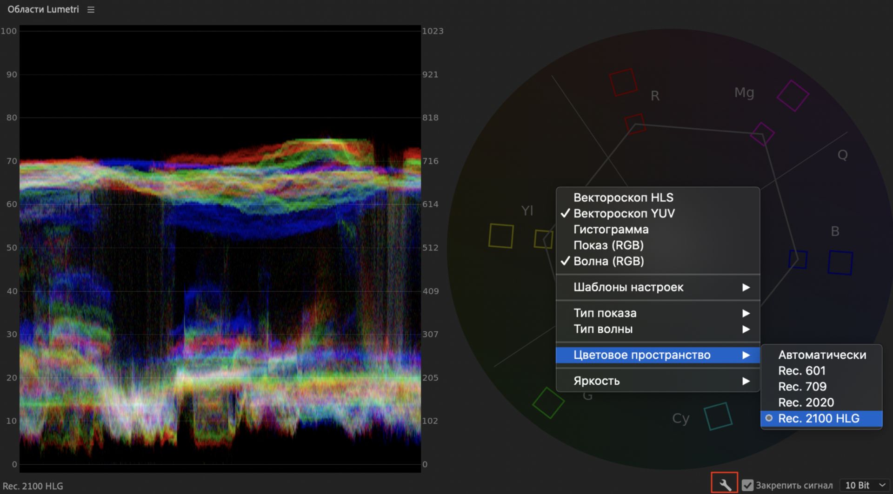Click the wrench settings icon
The image size is (893, 494).
724,484
